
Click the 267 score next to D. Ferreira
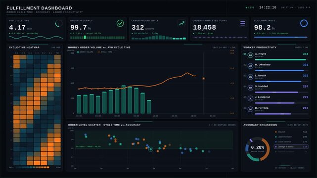(306, 108)
